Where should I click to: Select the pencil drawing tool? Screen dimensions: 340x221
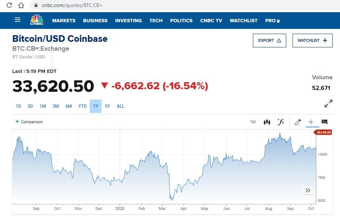point(297,122)
